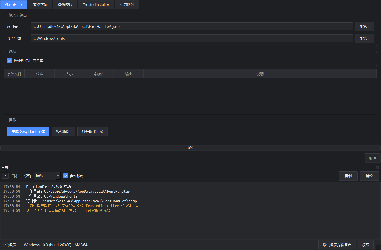The width and height of the screenshot is (381, 250).
Task: Clear the log with 清空
Action: click(x=369, y=176)
